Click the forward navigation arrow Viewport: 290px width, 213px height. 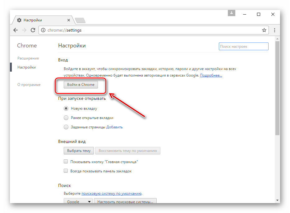point(24,30)
